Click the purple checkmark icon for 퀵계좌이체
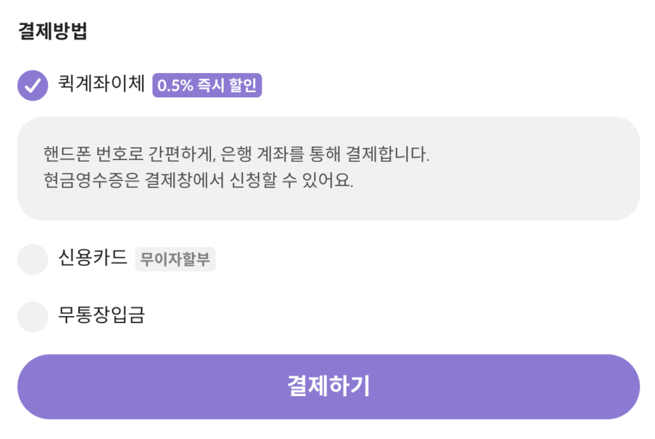This screenshot has width=655, height=439. (33, 85)
